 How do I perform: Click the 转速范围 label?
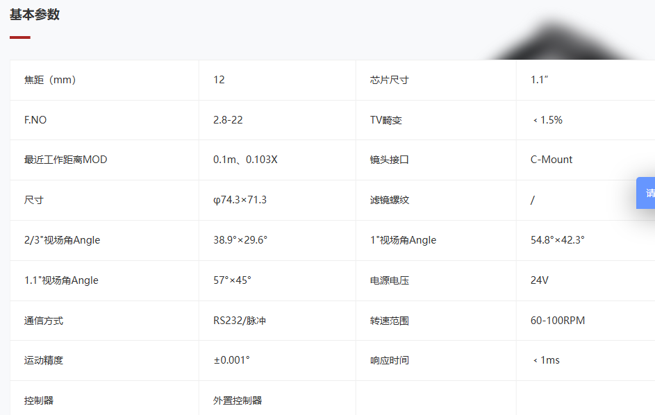[390, 321]
